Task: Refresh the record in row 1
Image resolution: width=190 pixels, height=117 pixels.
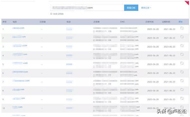Action: point(182,28)
